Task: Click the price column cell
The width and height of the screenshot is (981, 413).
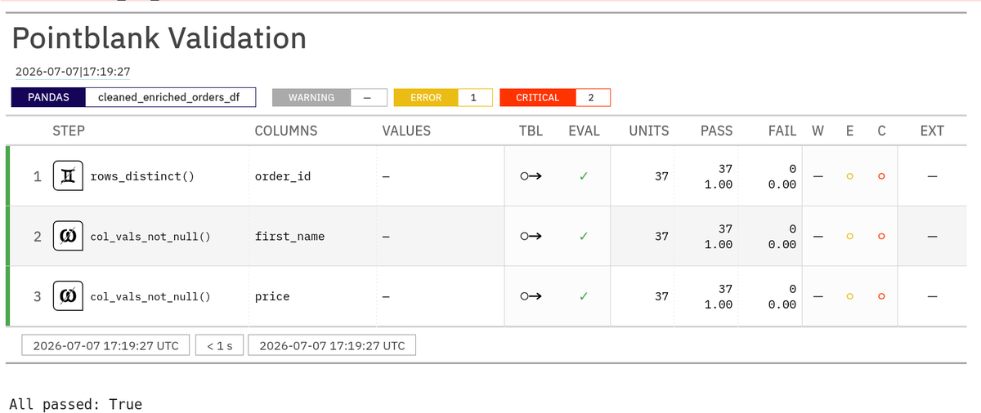Action: (x=272, y=297)
